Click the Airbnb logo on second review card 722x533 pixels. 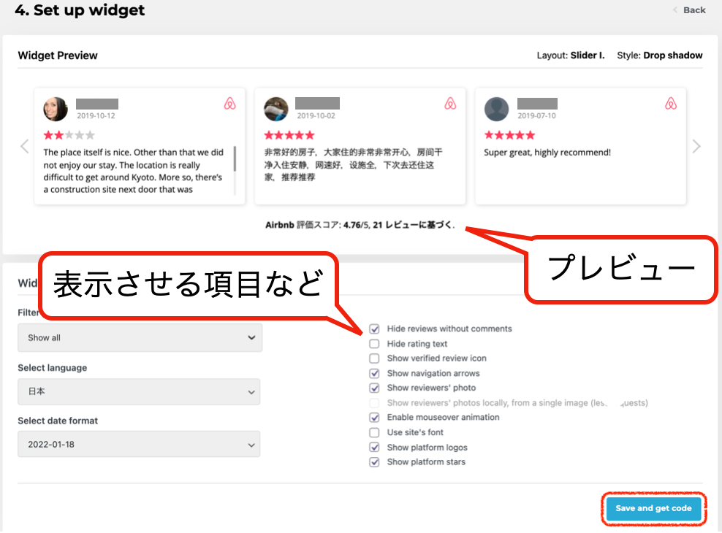pos(450,104)
